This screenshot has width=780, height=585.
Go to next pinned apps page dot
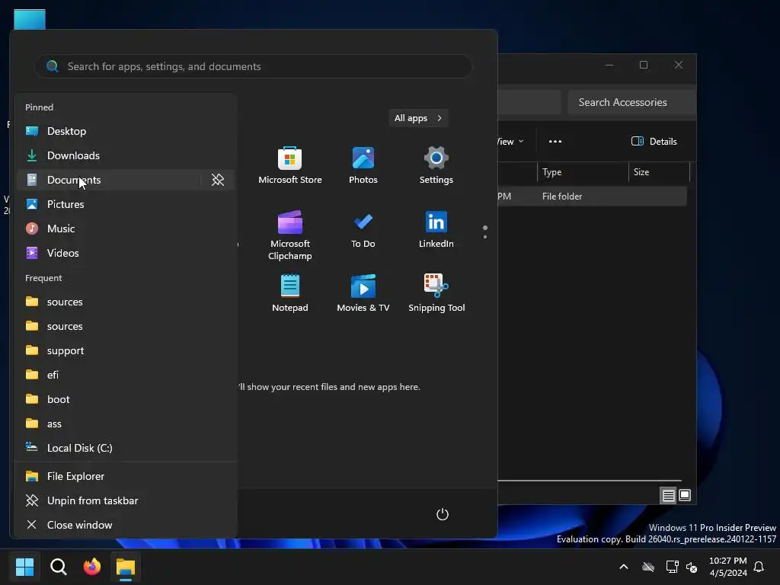coord(485,237)
